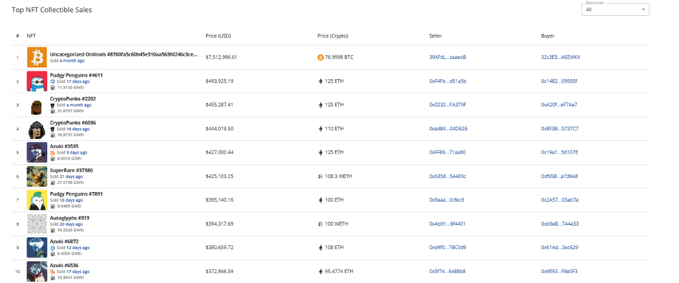Open seller address 0xF4Fb...d51a5b
Viewport: 679px width, 283px height.
(447, 81)
